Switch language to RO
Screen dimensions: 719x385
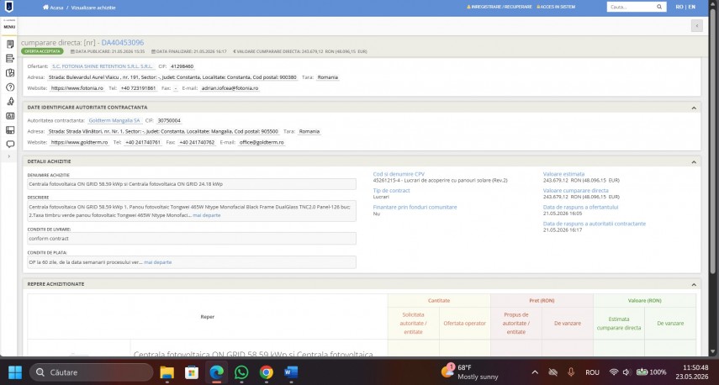(679, 7)
